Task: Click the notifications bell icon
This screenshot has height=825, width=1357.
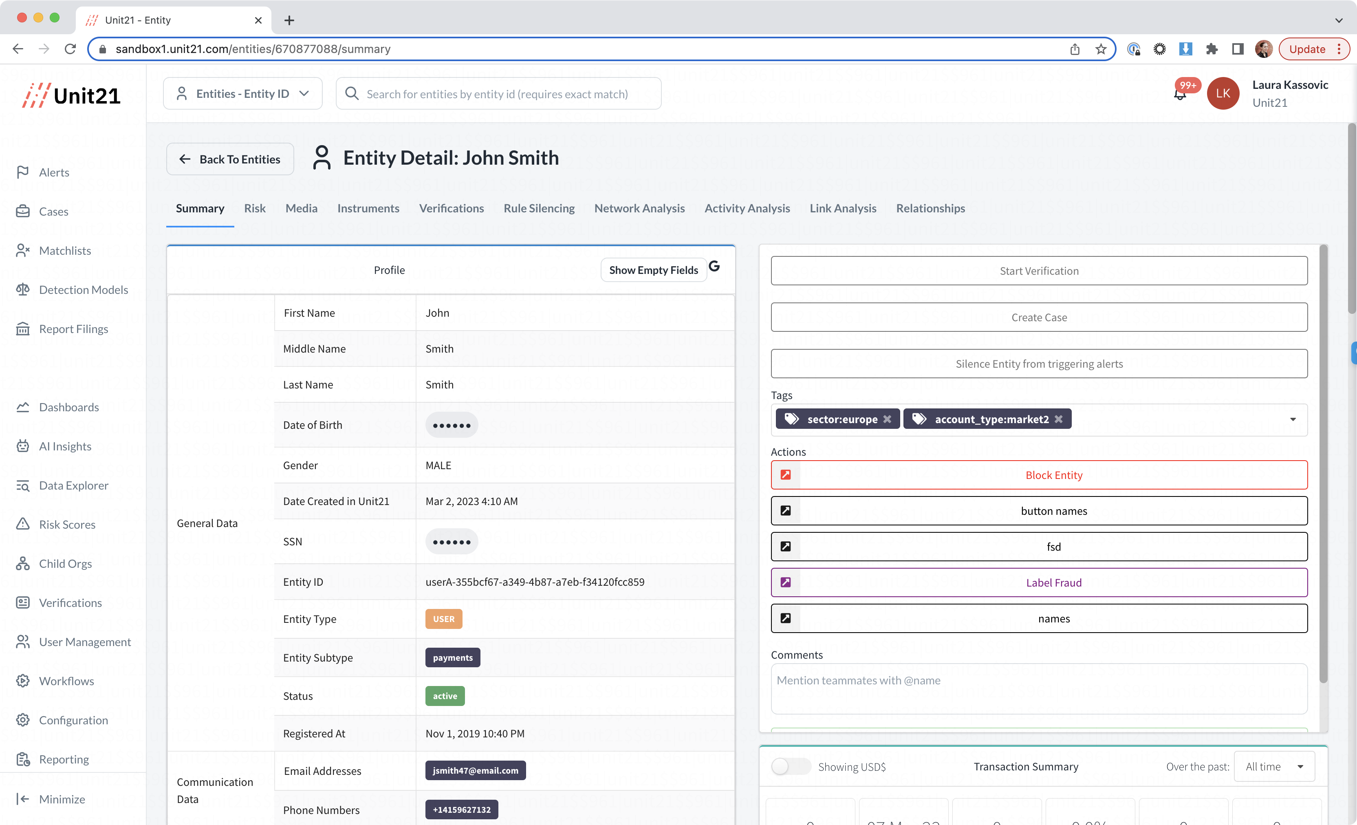Action: point(1180,95)
